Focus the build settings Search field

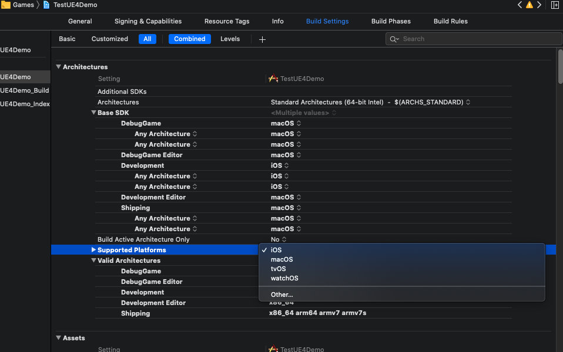[474, 39]
